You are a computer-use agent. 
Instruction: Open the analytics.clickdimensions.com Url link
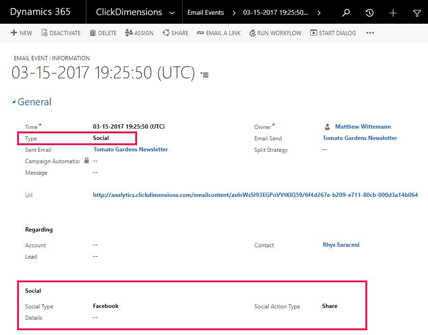pos(255,195)
